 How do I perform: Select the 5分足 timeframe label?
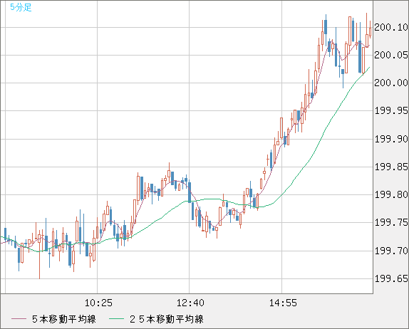tap(21, 7)
